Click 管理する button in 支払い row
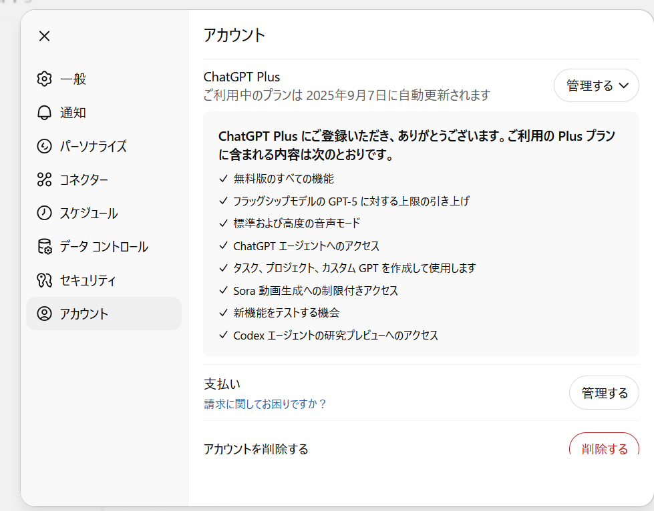654x511 pixels. (x=604, y=393)
